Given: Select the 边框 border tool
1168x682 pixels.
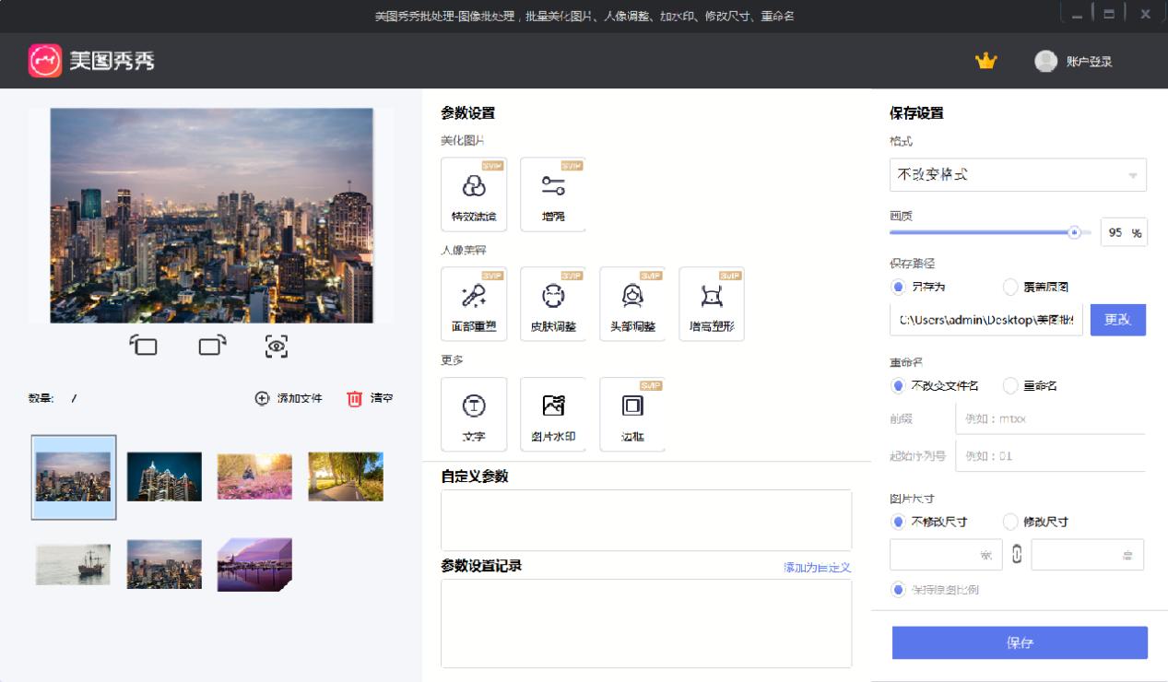Looking at the screenshot, I should tap(631, 414).
